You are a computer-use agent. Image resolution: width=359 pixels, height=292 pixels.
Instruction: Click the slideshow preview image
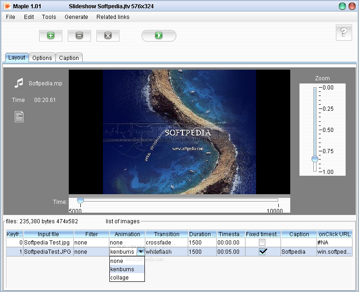tap(179, 132)
